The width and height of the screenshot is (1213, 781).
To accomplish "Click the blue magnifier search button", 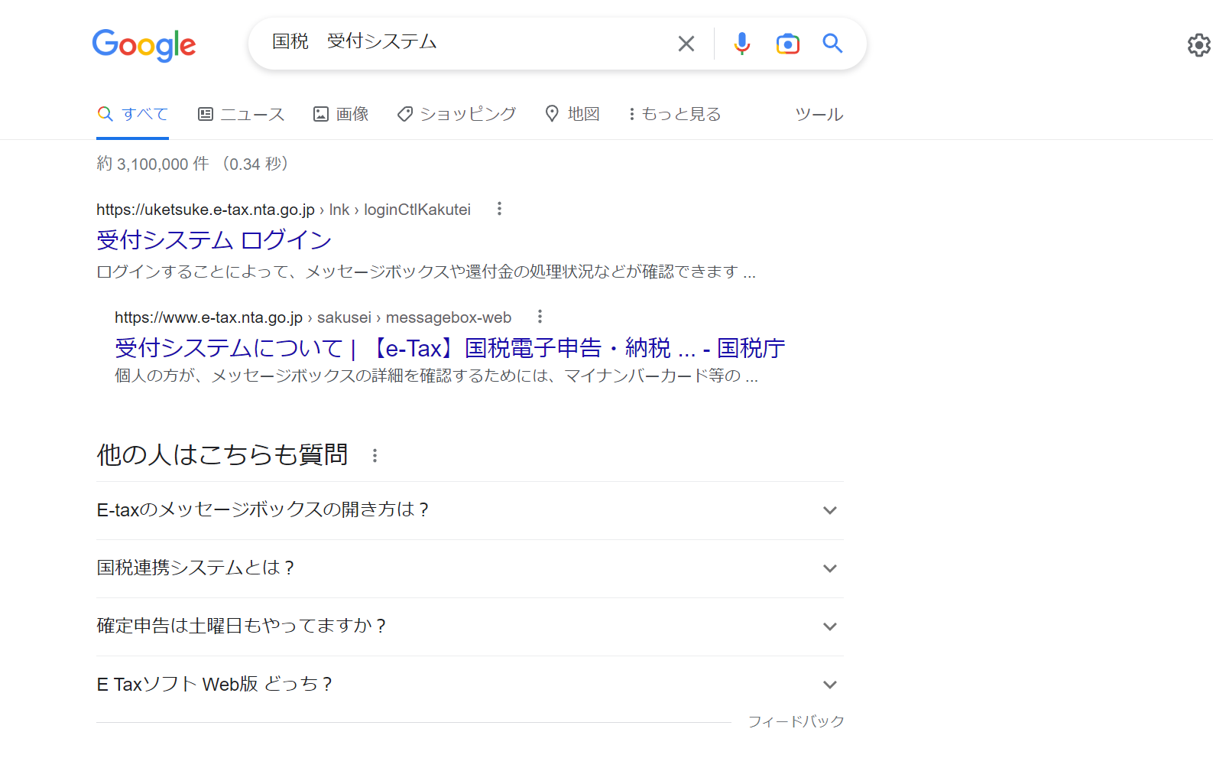I will click(832, 44).
